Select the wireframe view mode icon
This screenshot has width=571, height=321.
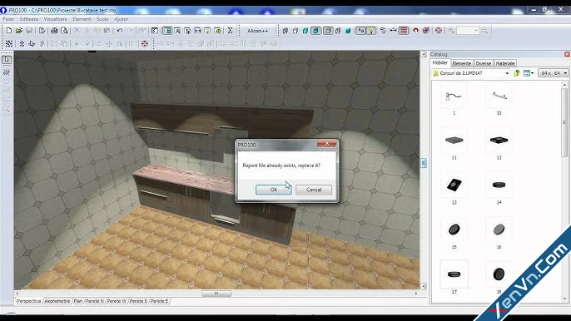(x=285, y=31)
